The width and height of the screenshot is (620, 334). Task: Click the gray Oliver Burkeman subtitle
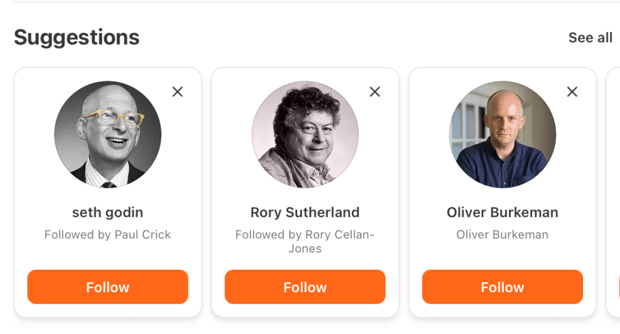[502, 235]
